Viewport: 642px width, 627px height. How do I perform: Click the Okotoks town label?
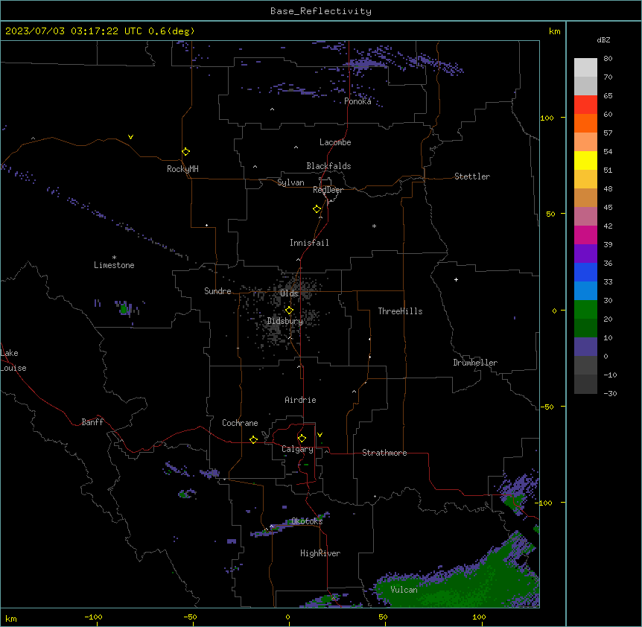point(307,521)
